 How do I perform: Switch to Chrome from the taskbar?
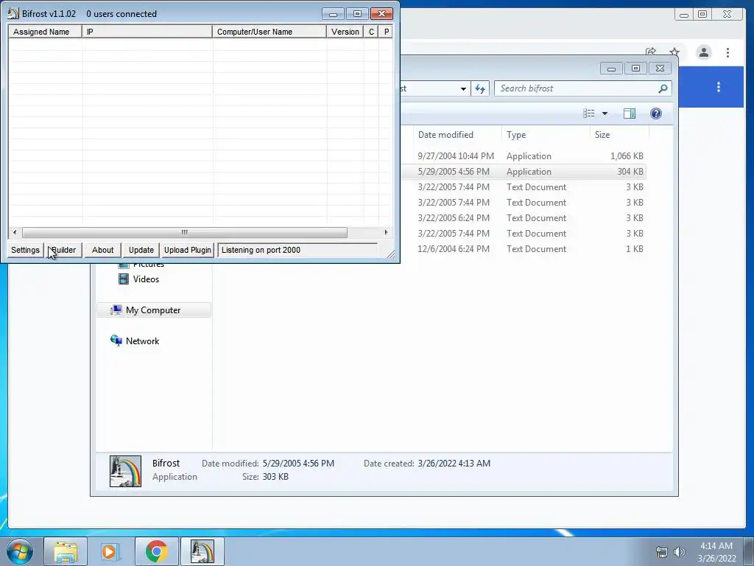pos(156,551)
